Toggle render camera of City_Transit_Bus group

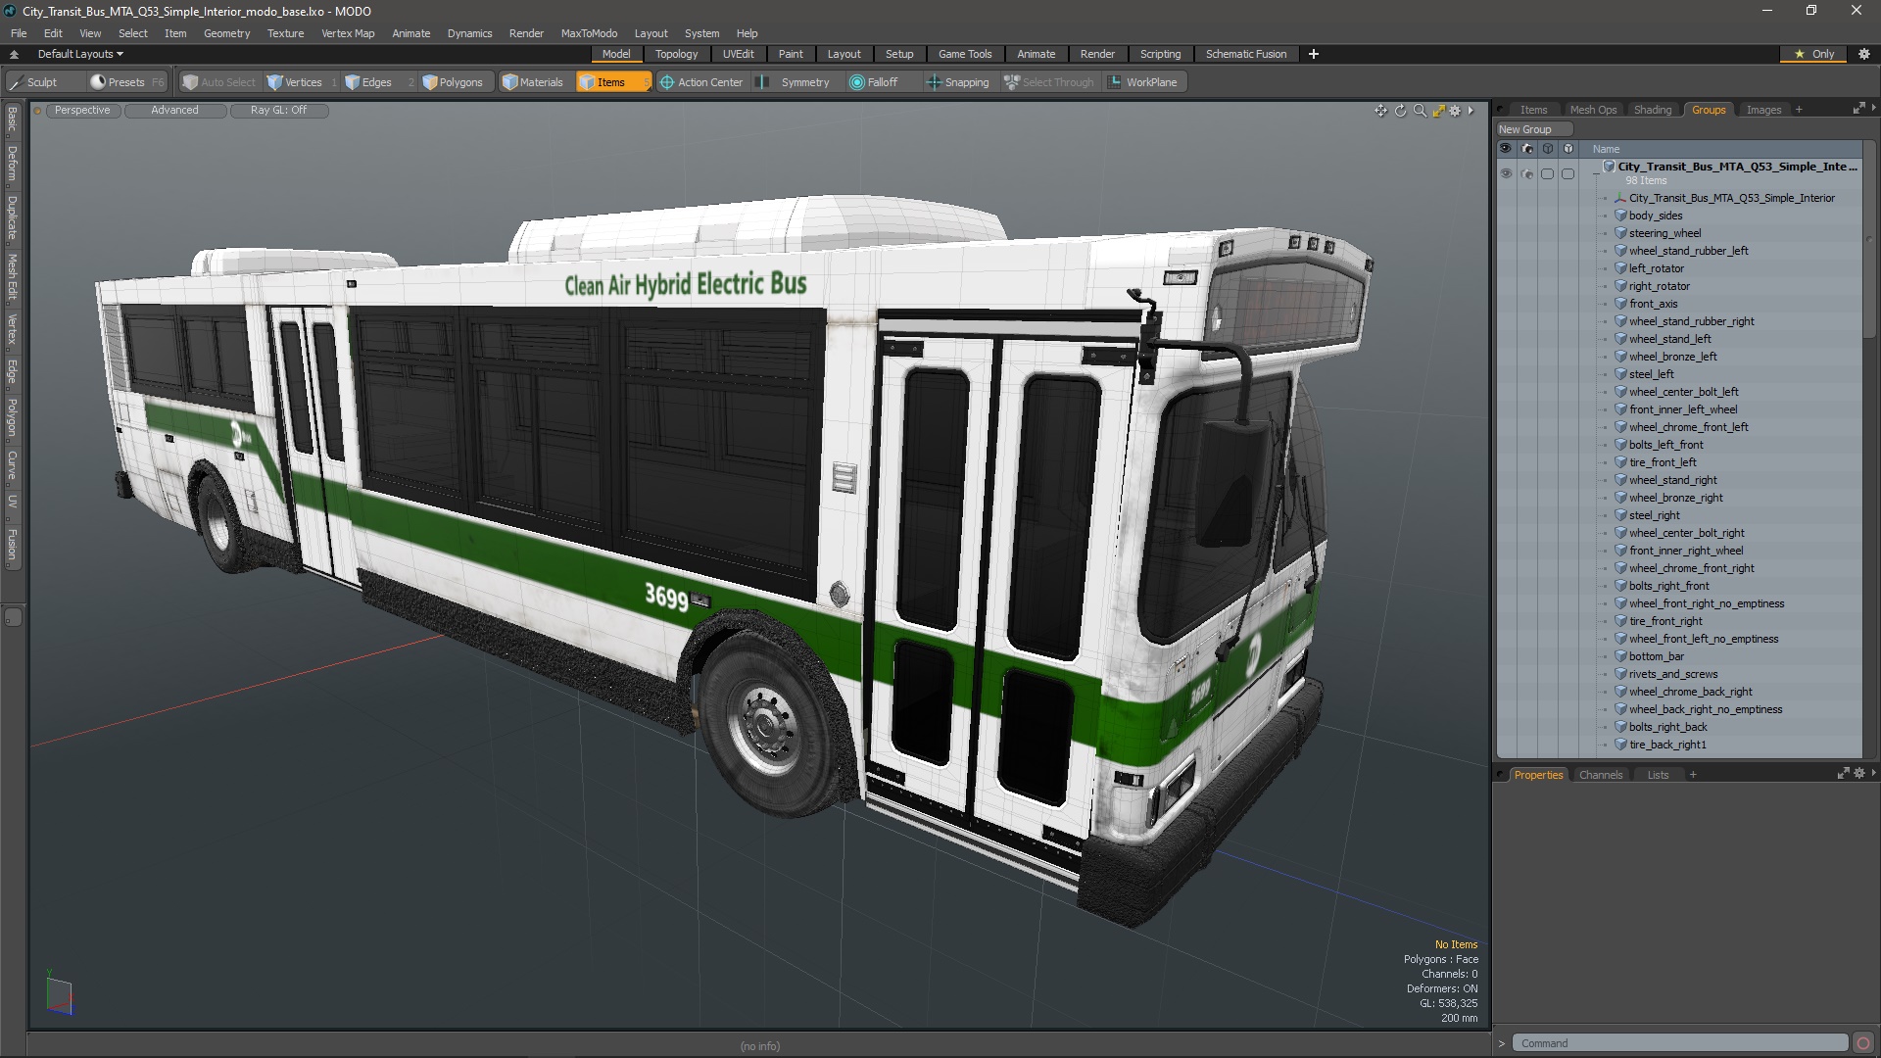pos(1526,173)
